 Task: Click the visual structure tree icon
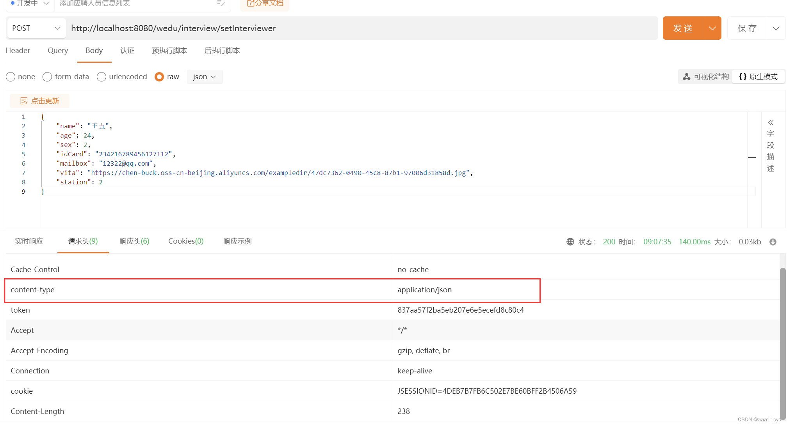(687, 77)
